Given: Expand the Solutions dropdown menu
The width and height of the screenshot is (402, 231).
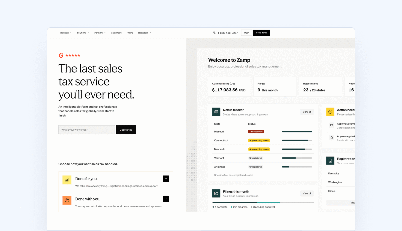Looking at the screenshot, I should [83, 33].
